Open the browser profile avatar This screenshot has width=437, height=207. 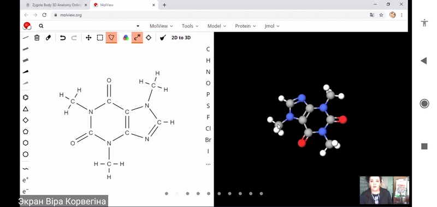392,15
